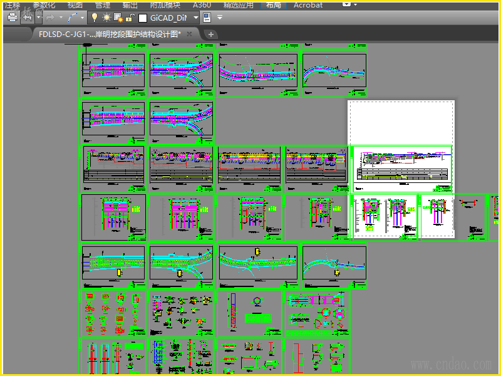Viewport: 501px width, 376px height.
Task: Select the 精选应用 ribbon tab
Action: tap(238, 6)
